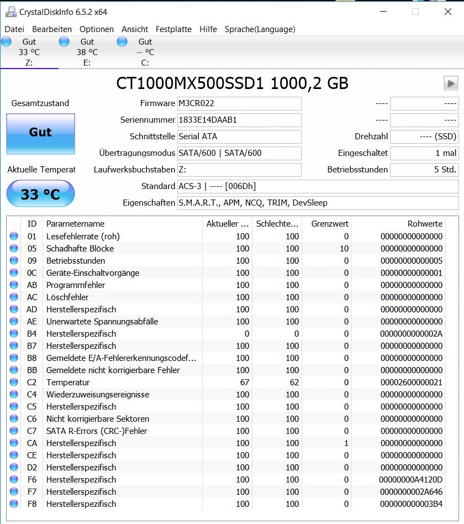The image size is (464, 524).
Task: Click the Gut overall health status button
Action: tap(40, 134)
